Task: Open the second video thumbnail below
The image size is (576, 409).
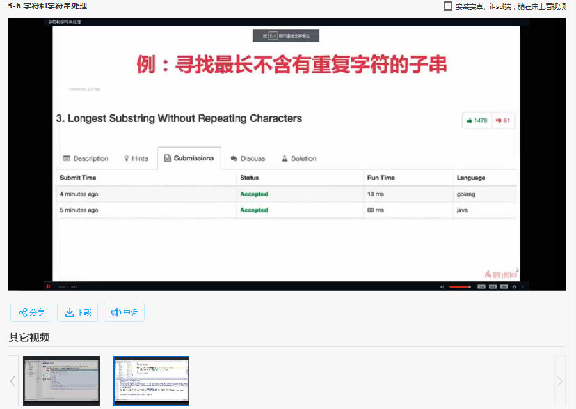Action: [151, 381]
